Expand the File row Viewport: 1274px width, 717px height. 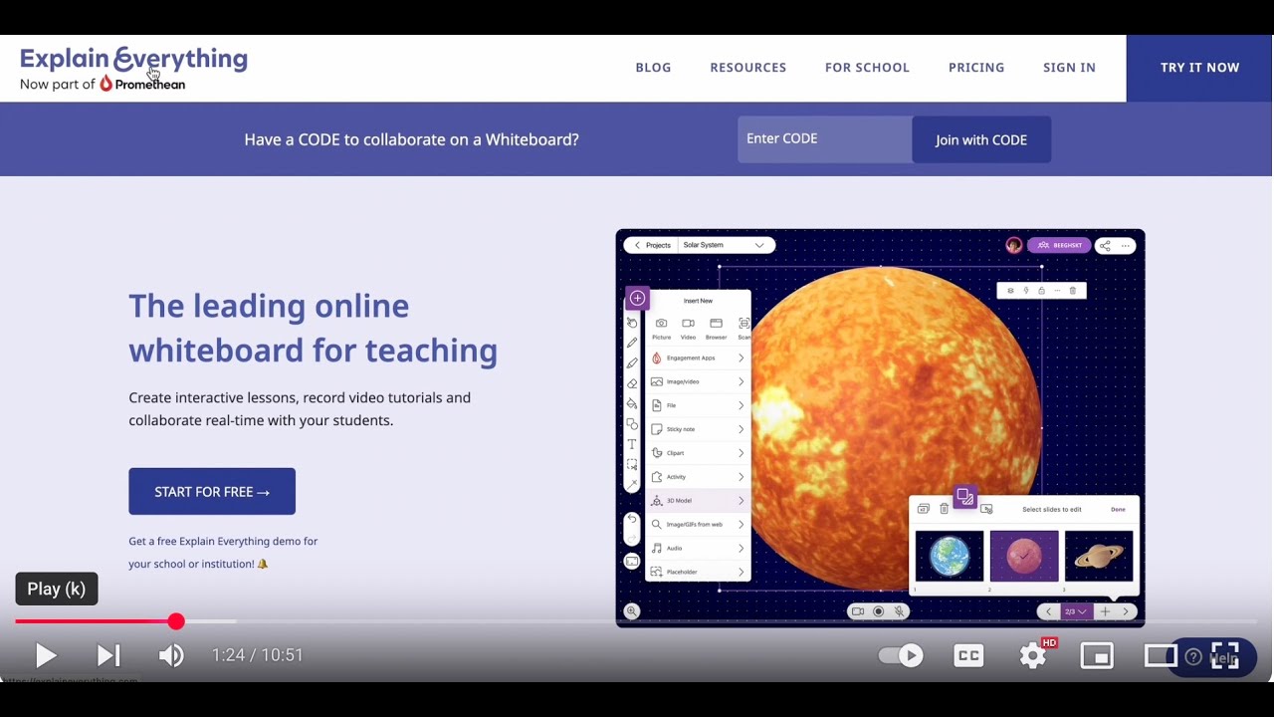click(698, 405)
